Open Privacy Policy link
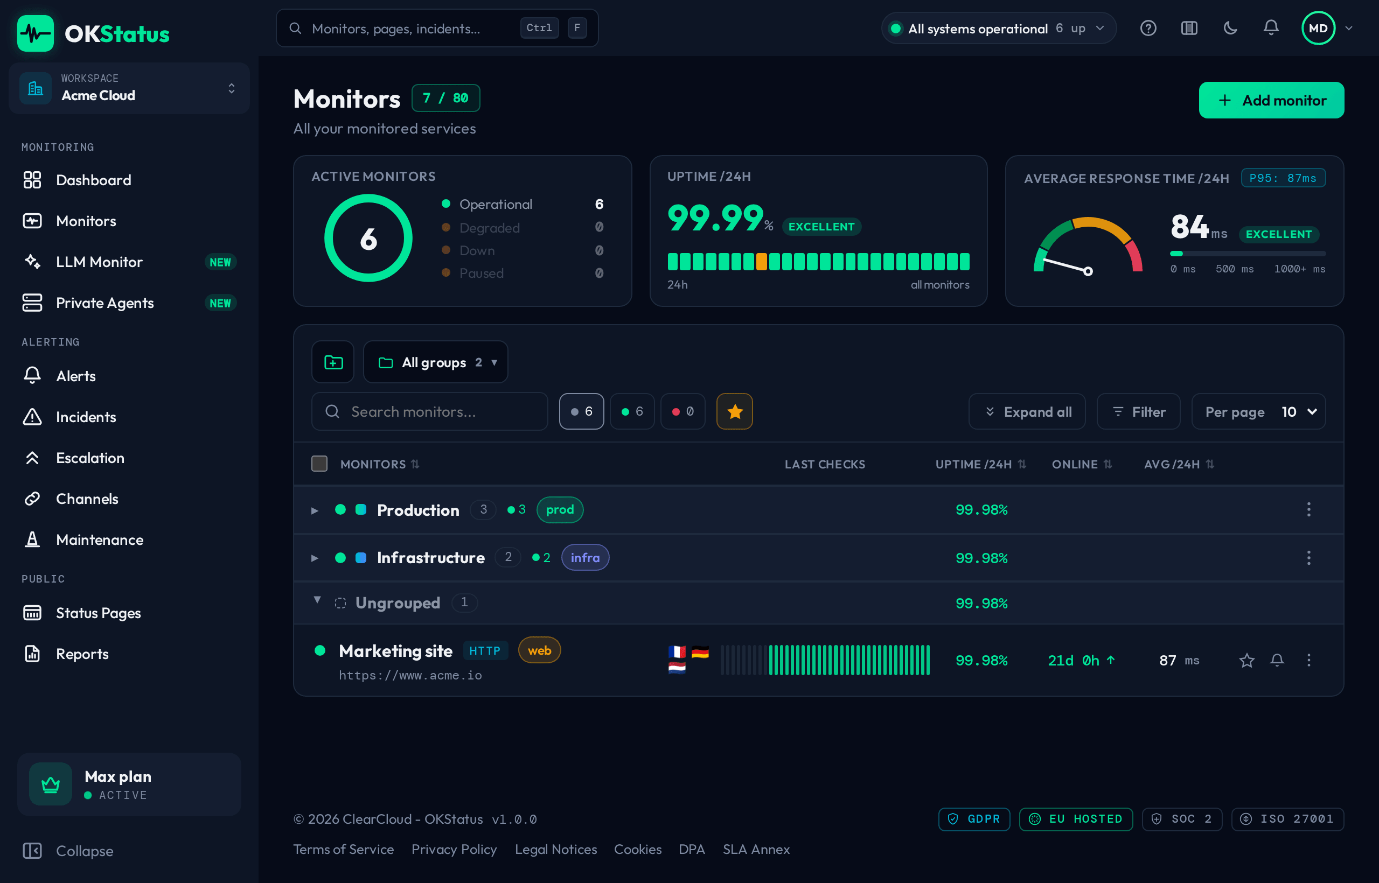Viewport: 1379px width, 883px height. [454, 849]
